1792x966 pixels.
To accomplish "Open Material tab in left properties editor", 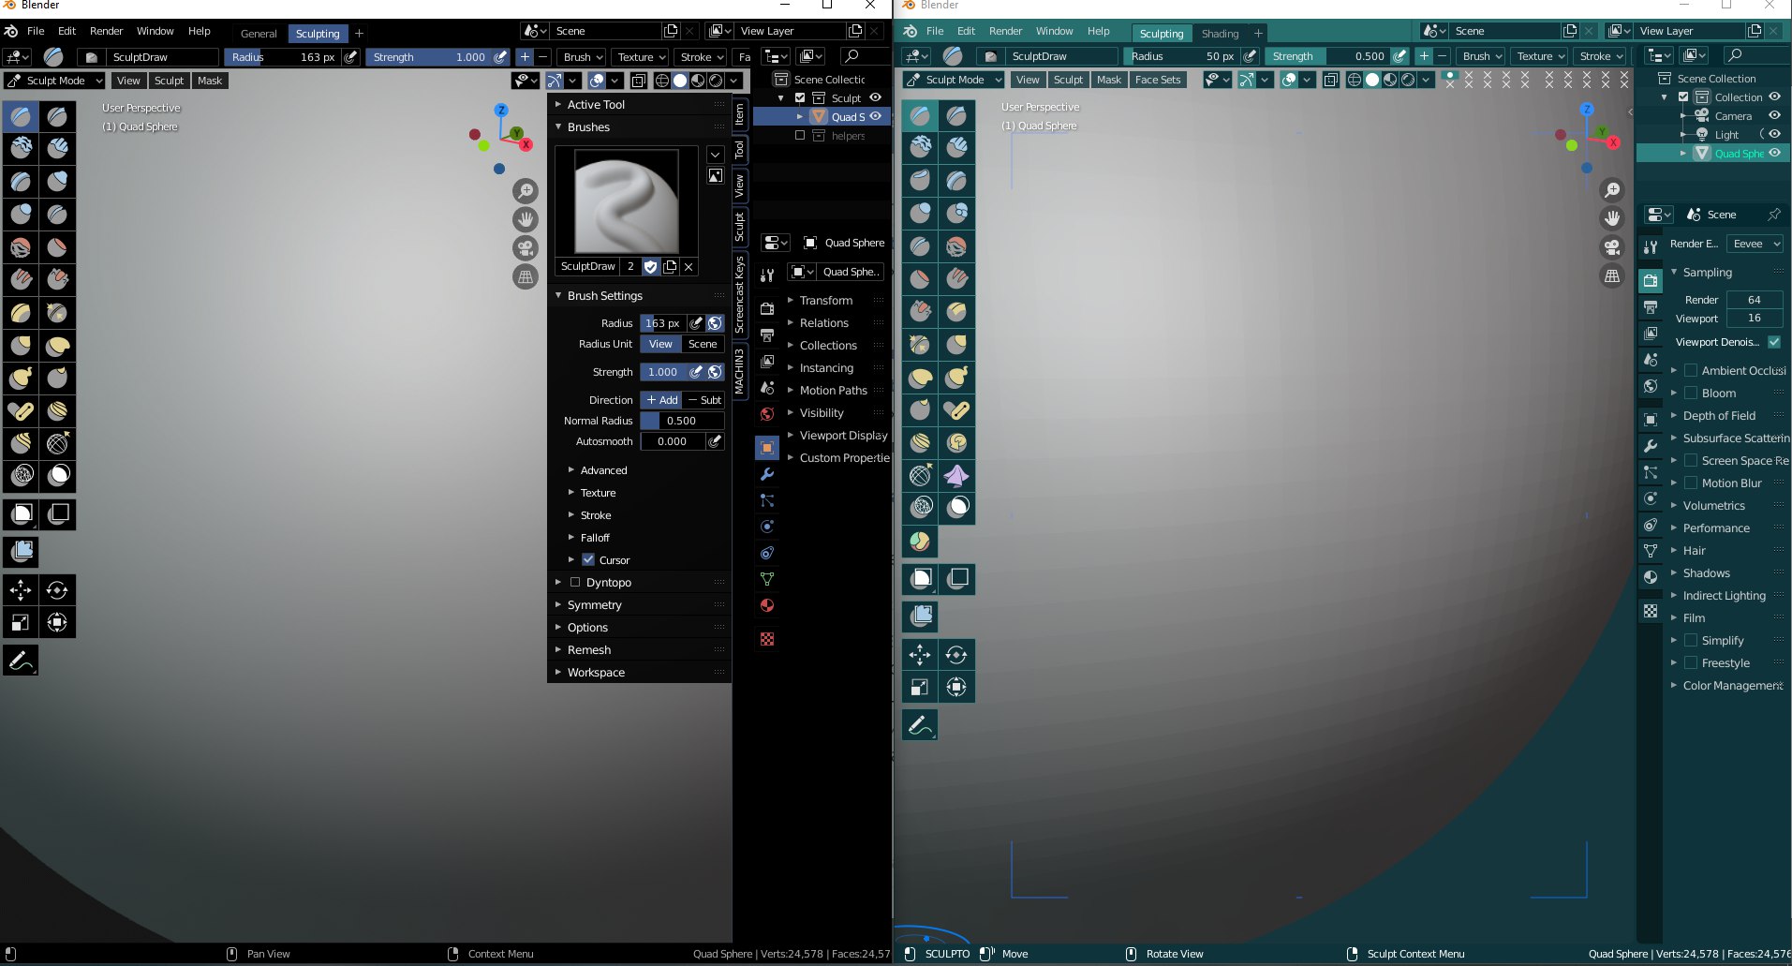I will click(x=767, y=605).
